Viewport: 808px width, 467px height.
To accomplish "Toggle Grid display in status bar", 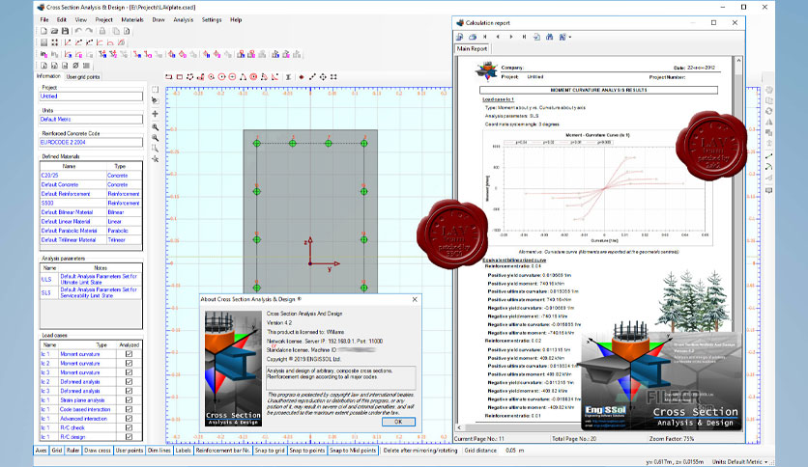I will (57, 450).
